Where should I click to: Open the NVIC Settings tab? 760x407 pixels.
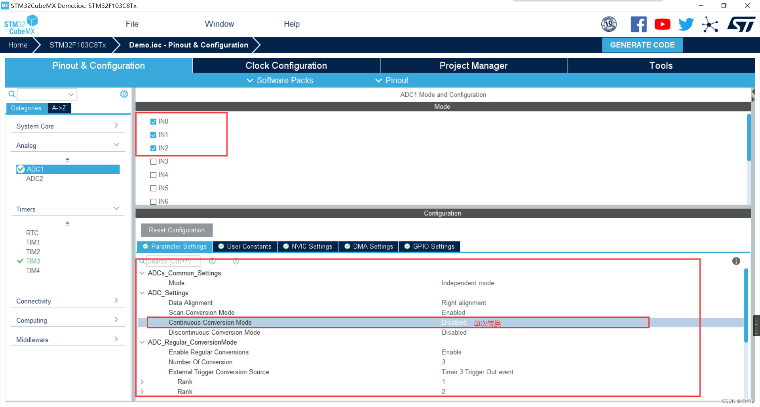[308, 247]
